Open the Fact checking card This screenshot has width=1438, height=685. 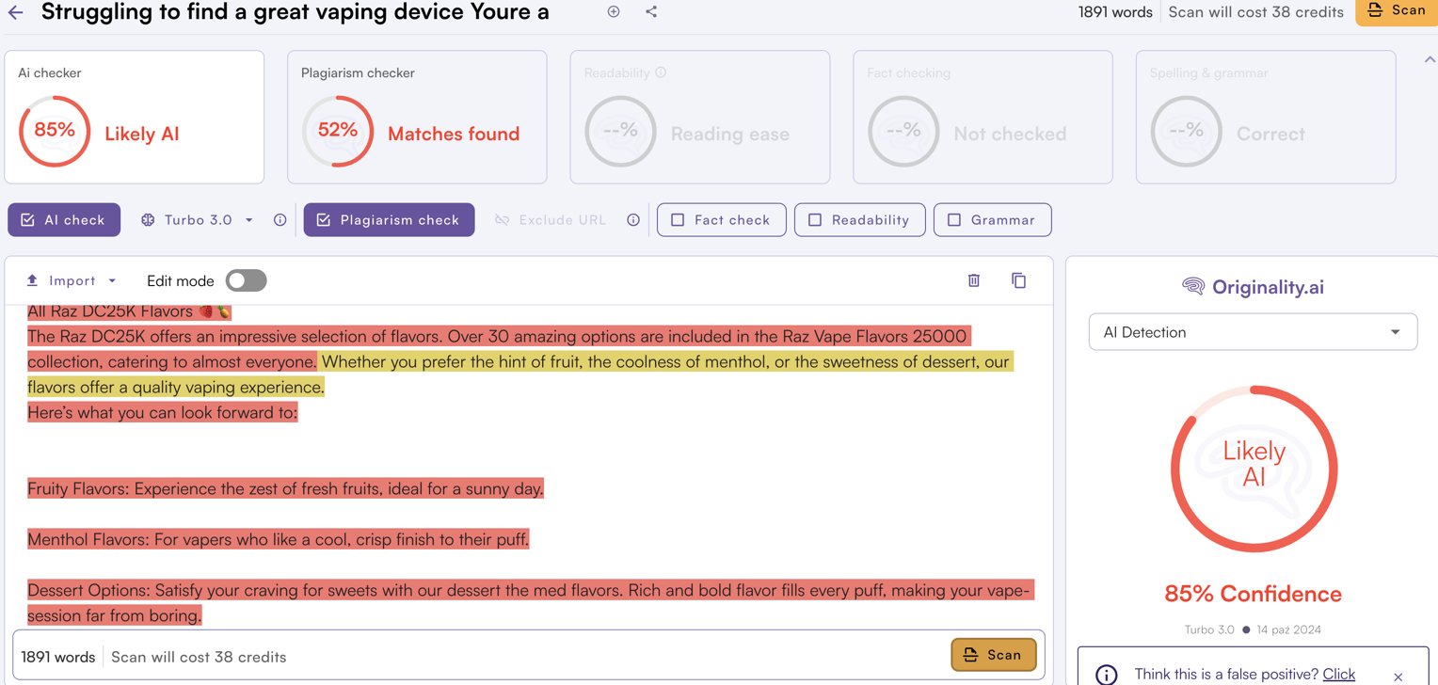983,117
